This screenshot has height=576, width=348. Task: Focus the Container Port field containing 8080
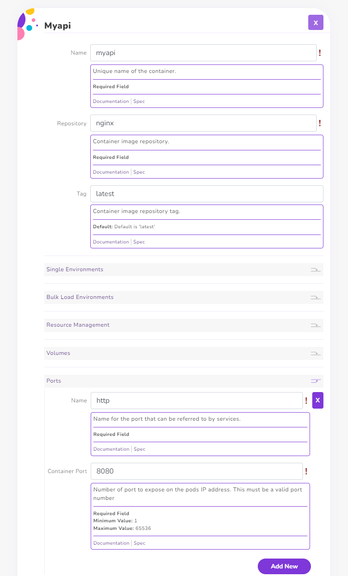pos(197,471)
